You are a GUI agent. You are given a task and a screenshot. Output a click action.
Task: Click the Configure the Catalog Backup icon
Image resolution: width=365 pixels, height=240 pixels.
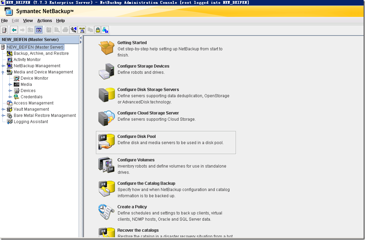click(x=106, y=189)
